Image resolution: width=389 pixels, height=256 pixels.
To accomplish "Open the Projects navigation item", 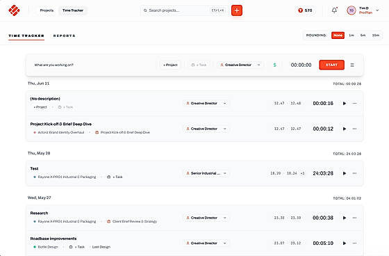I will 47,10.
